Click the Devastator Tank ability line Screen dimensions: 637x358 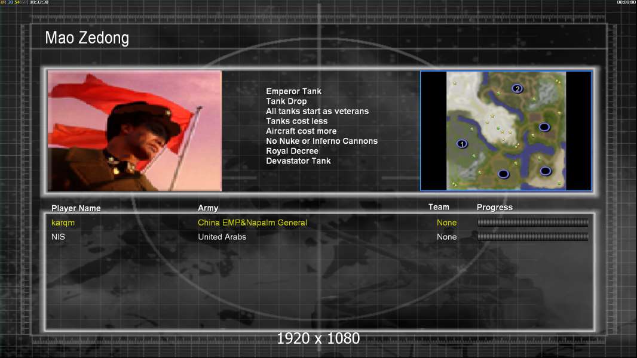298,161
